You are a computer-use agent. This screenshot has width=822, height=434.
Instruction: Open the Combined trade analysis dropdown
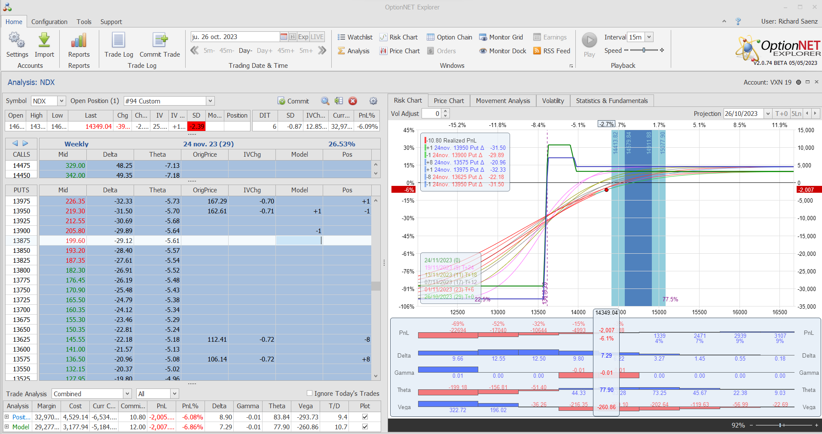coord(127,394)
